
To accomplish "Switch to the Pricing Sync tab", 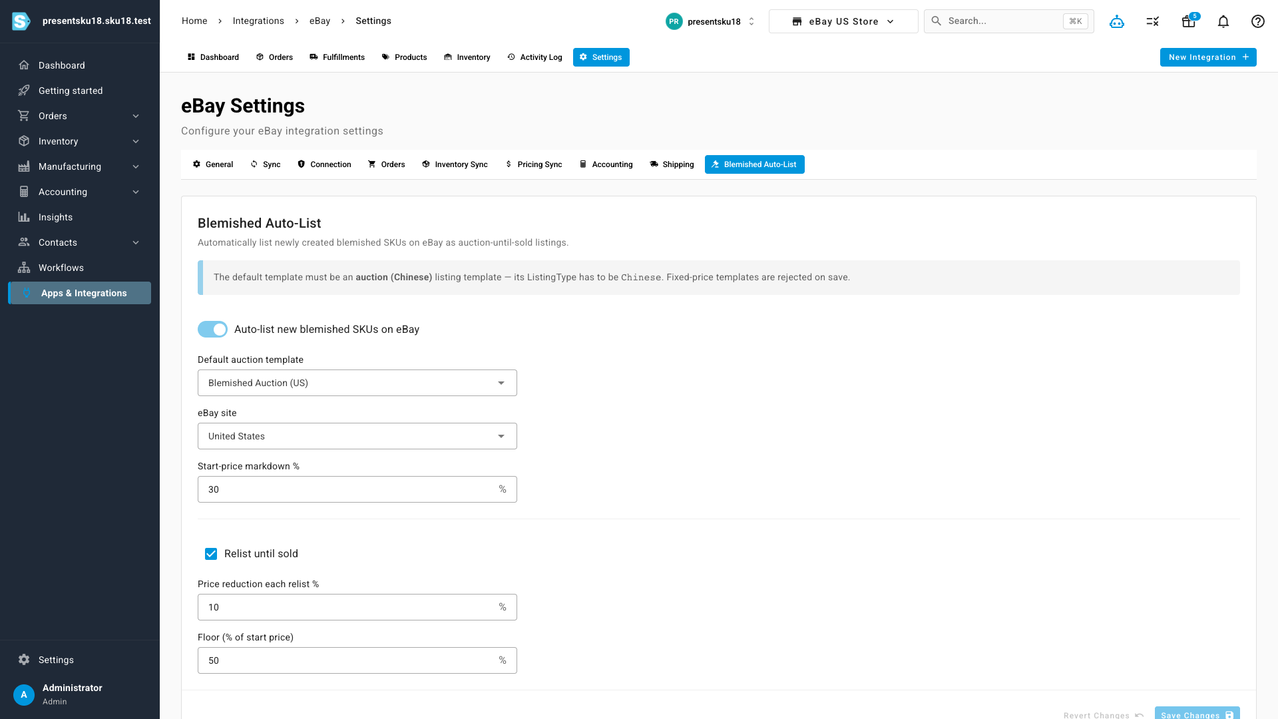I will 533,164.
